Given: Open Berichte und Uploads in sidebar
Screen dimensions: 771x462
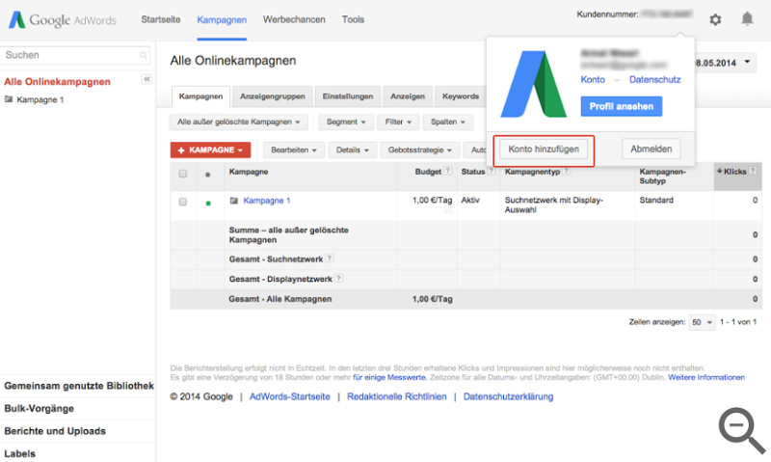Looking at the screenshot, I should tap(55, 431).
